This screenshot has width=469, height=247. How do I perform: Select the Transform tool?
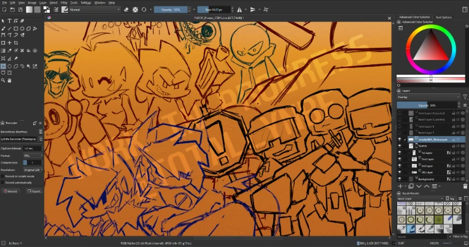pos(3,43)
